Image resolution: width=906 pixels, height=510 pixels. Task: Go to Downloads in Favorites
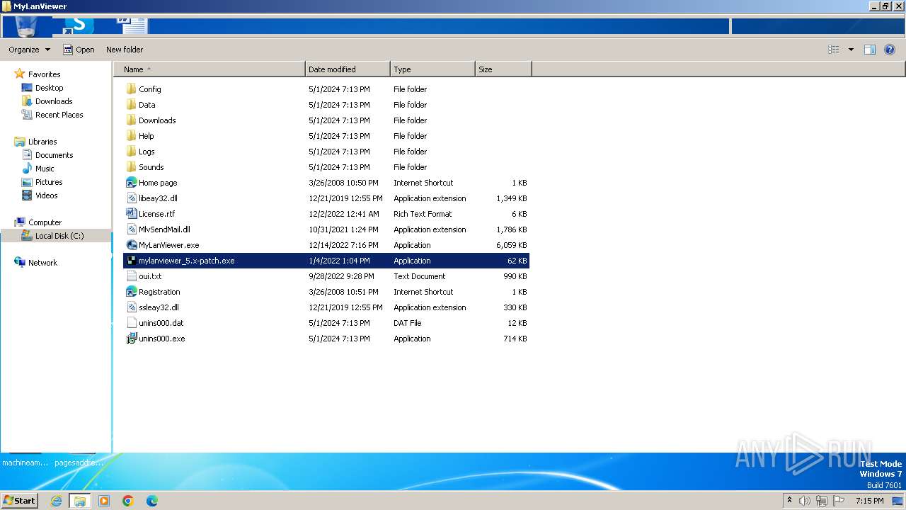tap(54, 101)
